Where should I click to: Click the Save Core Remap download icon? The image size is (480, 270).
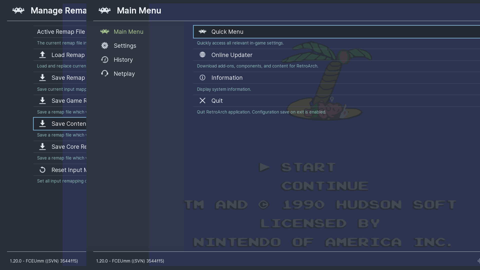tap(42, 147)
